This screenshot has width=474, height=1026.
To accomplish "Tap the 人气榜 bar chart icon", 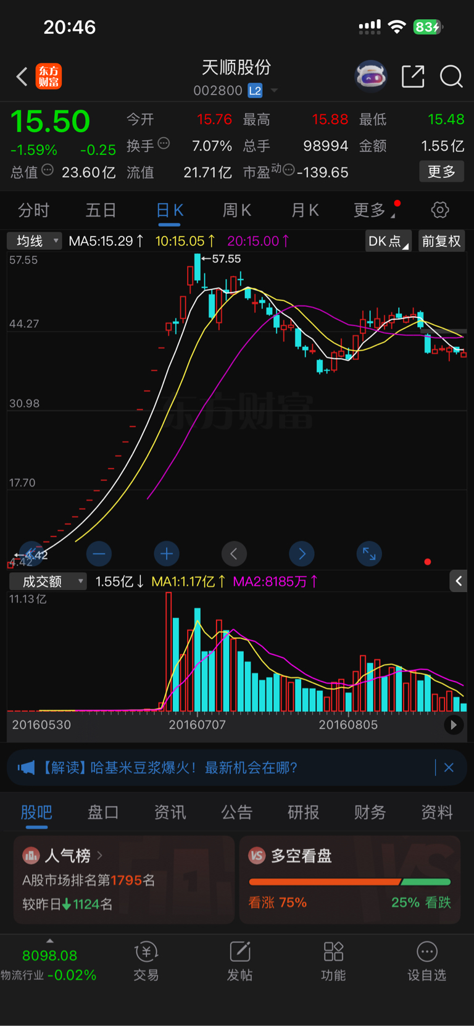I will 31,856.
